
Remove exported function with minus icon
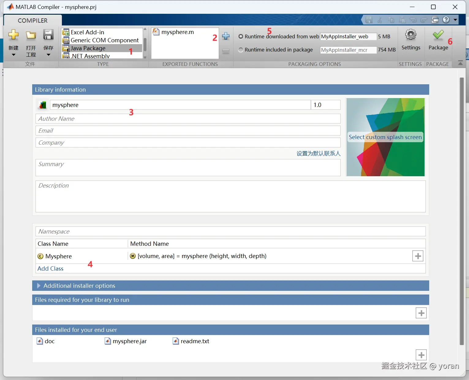click(226, 51)
